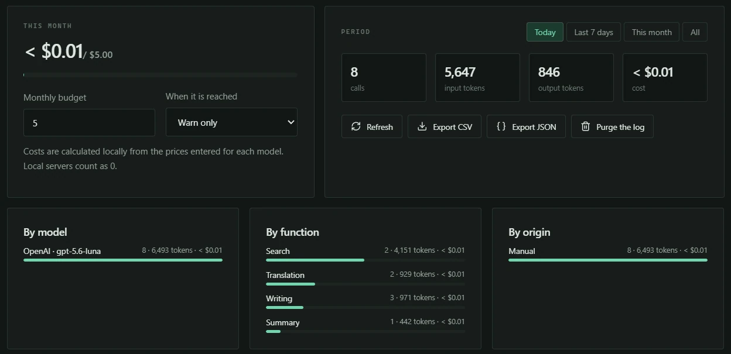
Task: Click the '/ $5.00' budget text
Action: [x=98, y=54]
